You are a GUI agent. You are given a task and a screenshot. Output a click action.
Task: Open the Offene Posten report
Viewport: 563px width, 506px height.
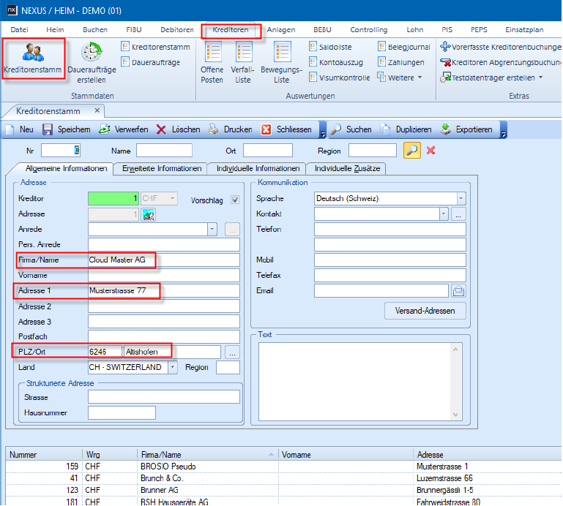(212, 62)
